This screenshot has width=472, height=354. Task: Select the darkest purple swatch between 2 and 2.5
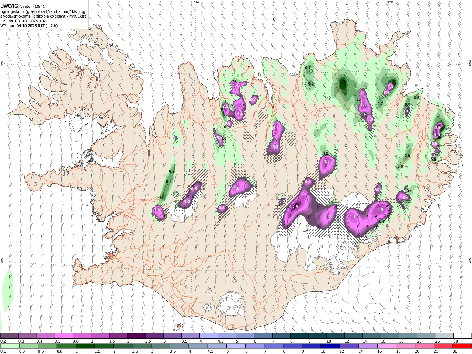click(x=136, y=336)
